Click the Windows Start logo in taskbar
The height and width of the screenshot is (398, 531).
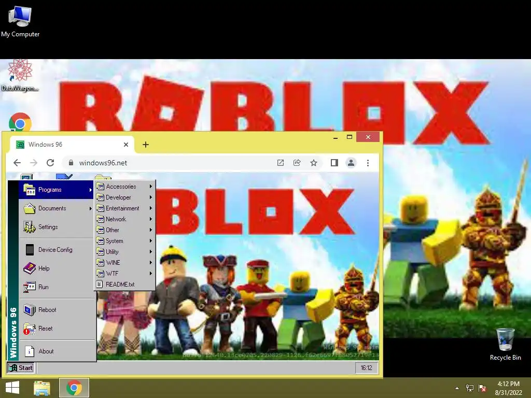coord(12,388)
